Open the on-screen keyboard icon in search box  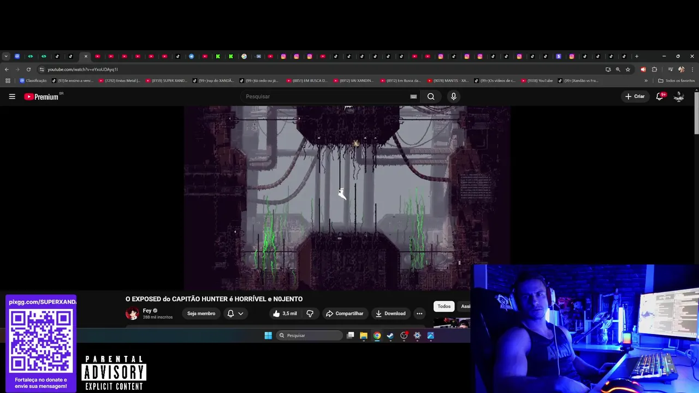tap(413, 97)
